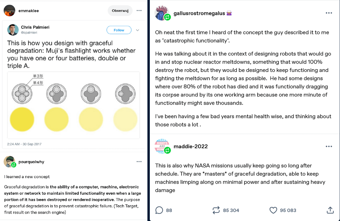Click gallusrostromegalus's rooster avatar
The image size is (340, 221).
162,13
